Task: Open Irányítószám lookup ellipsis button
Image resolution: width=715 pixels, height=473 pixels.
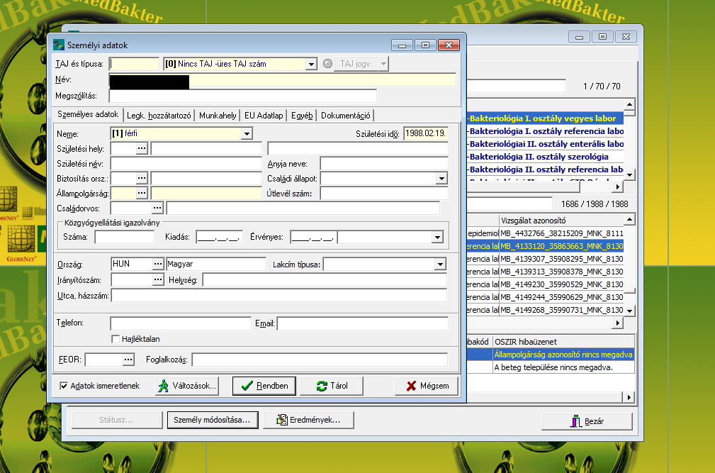Action: [x=158, y=279]
